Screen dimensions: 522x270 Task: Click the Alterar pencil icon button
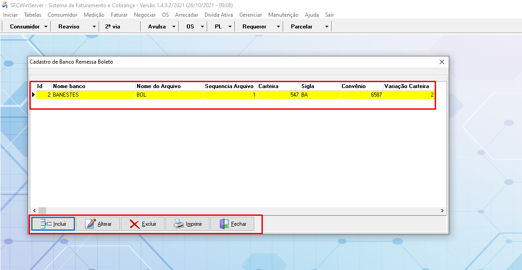tap(90, 224)
